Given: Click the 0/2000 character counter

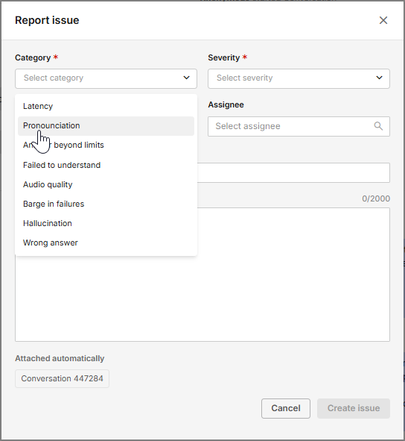Looking at the screenshot, I should pos(376,198).
